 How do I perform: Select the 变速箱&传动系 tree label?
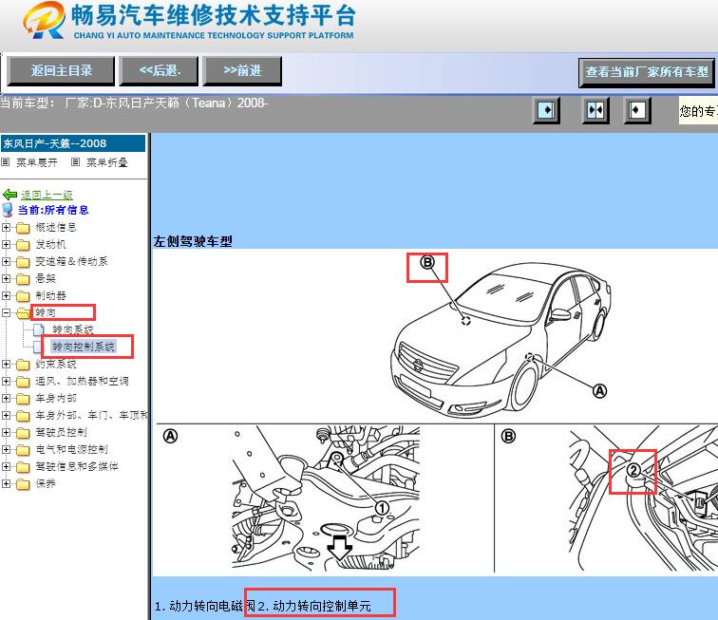pos(71,261)
